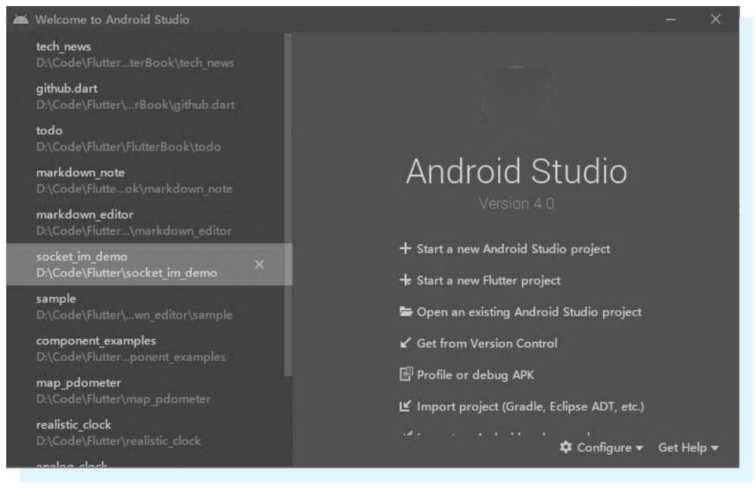This screenshot has width=756, height=488.
Task: Open the Configure menu
Action: [x=601, y=447]
